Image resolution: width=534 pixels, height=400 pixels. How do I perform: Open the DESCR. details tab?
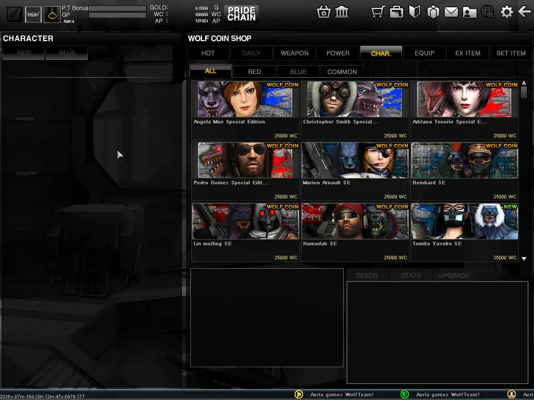367,276
